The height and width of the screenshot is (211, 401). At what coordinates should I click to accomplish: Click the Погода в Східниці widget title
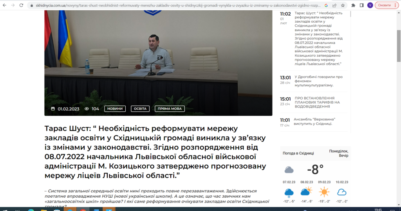[298, 153]
